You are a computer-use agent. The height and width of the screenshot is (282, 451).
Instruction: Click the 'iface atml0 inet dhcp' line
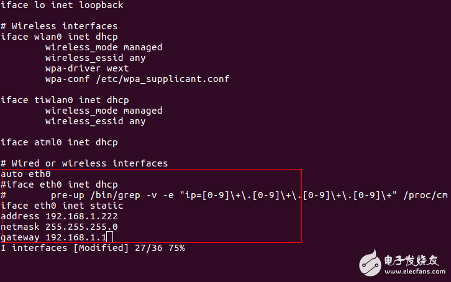59,142
